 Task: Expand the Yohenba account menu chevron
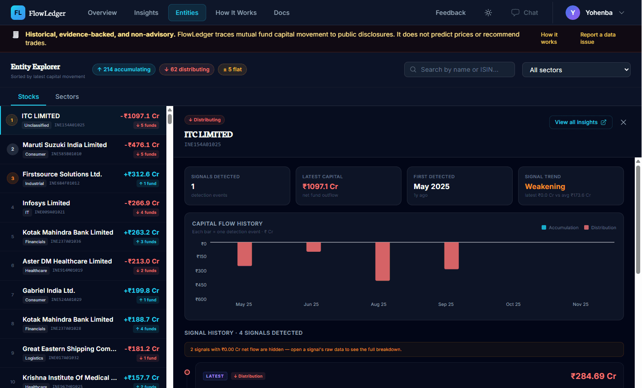(x=622, y=13)
